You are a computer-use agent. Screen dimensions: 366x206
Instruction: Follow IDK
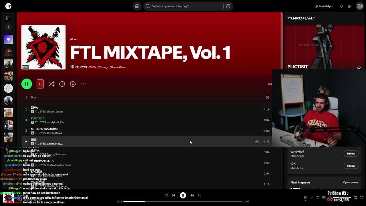pos(351,166)
